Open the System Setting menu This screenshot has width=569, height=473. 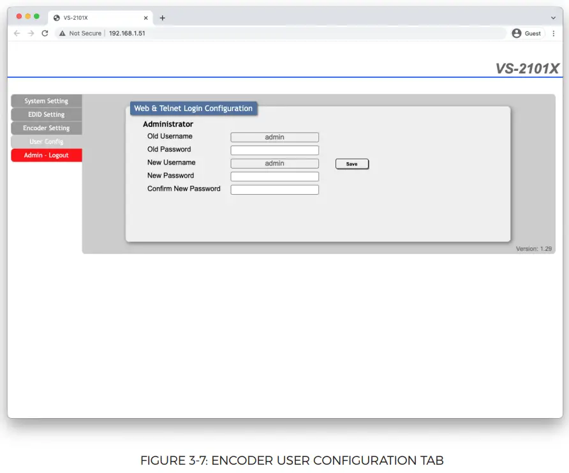(x=47, y=101)
